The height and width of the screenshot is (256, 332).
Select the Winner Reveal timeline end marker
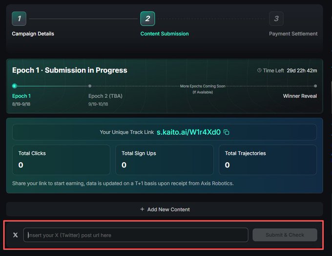(x=315, y=86)
